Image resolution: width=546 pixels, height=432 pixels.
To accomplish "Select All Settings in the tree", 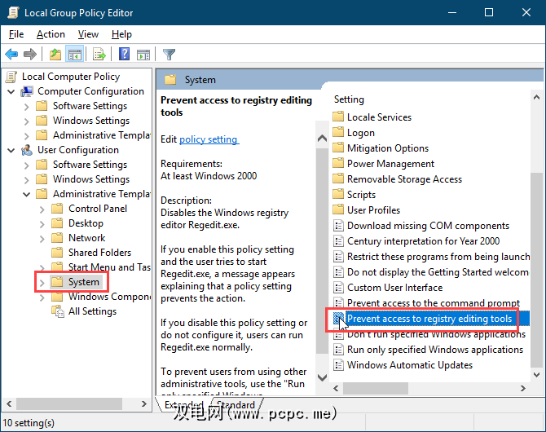I will point(92,311).
